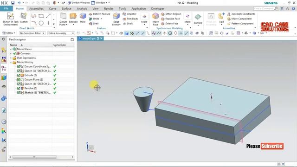Click the Unite boolean command
This screenshot has height=167, width=297.
tap(94, 19)
